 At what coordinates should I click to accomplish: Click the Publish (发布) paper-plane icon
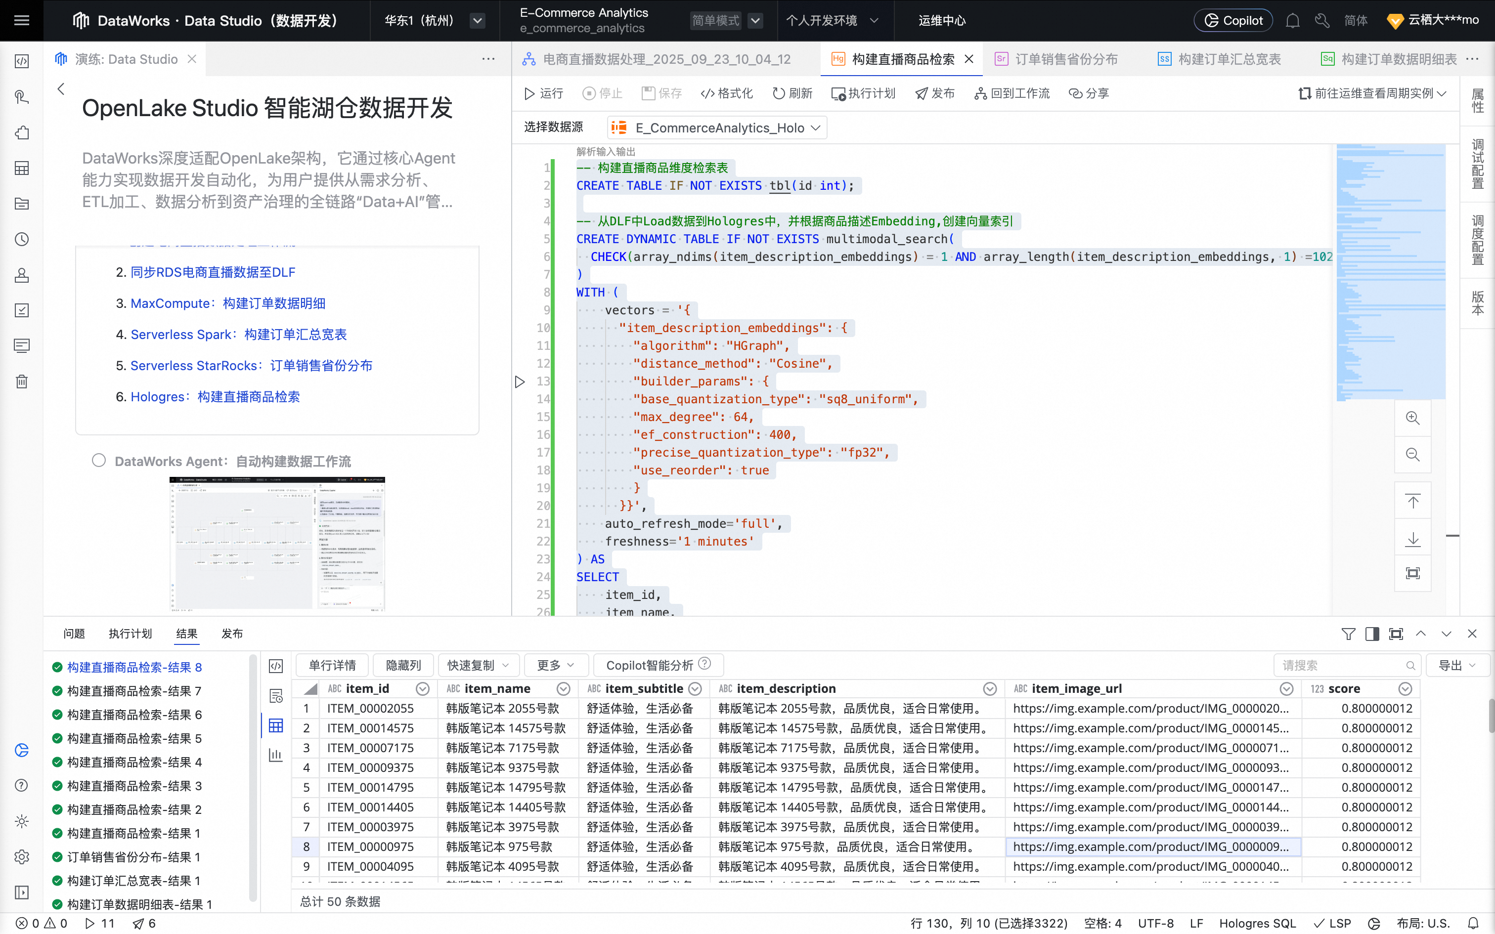(x=922, y=93)
